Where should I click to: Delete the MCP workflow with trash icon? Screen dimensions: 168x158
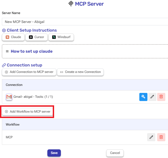click(x=161, y=137)
